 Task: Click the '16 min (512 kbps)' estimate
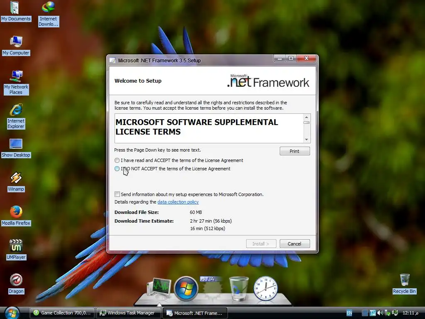point(208,228)
